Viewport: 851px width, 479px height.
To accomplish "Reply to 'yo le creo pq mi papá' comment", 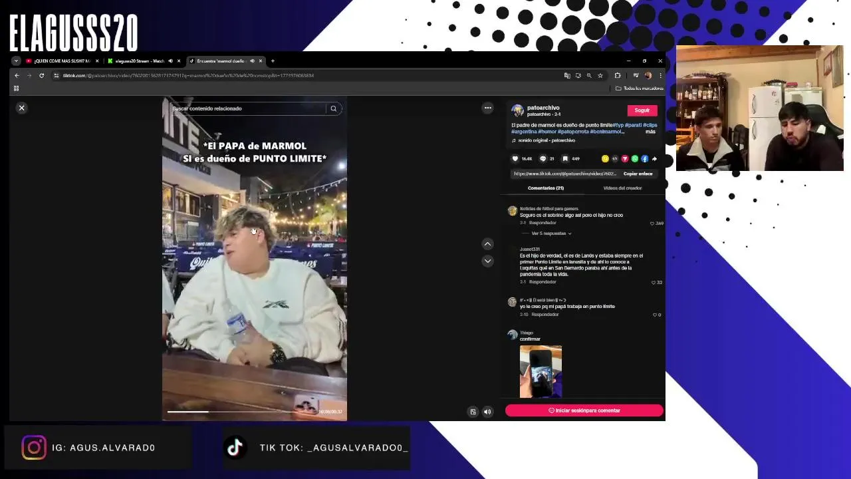I will (x=545, y=315).
